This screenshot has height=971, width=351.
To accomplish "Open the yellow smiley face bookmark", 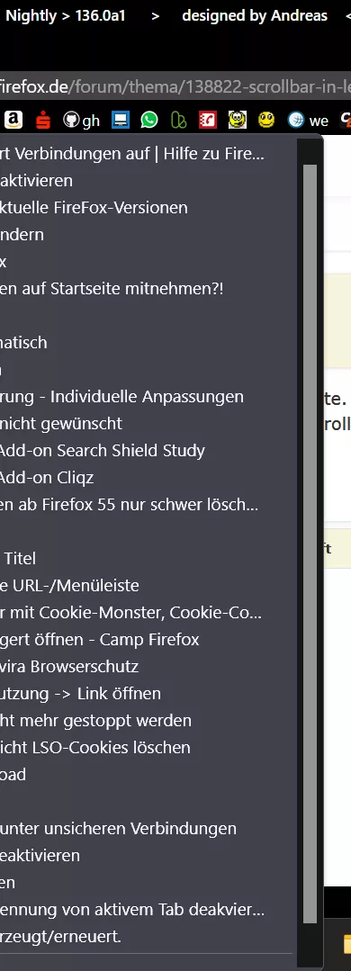I will coord(266,120).
